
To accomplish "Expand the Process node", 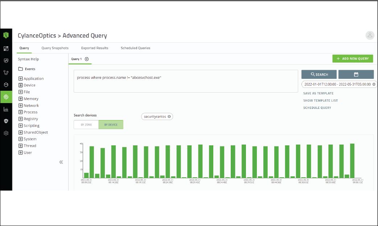I will [x=20, y=112].
